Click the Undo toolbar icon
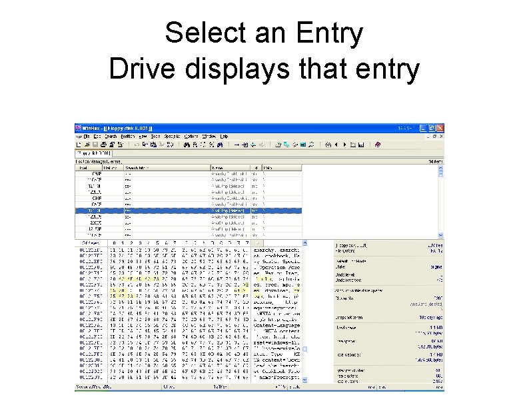This screenshot has height=397, width=529. tap(137, 145)
